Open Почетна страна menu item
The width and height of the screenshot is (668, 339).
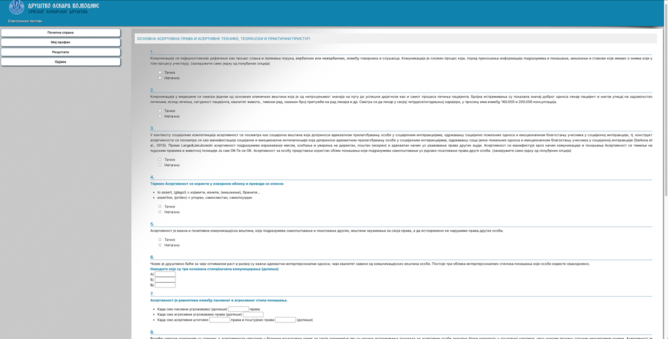[x=61, y=33]
